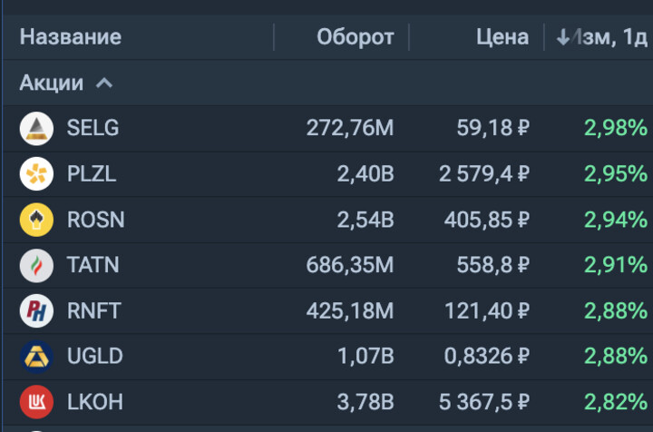
Task: Click the UGLD turnover value 1,07B
Action: coord(365,357)
